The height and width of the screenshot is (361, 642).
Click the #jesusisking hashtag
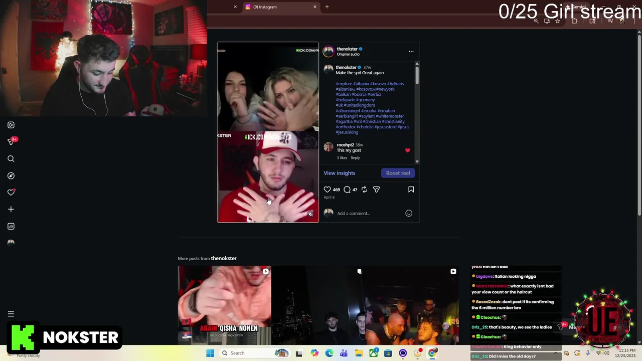tap(347, 132)
